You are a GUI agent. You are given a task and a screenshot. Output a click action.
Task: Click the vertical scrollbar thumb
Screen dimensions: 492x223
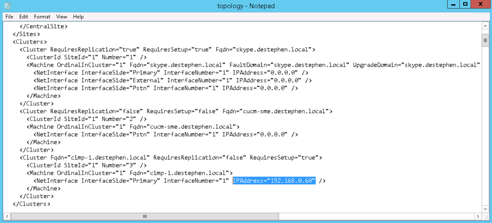pos(485,40)
